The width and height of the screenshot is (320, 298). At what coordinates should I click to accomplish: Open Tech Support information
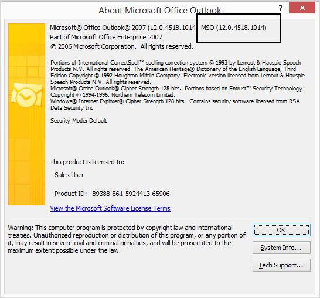pyautogui.click(x=281, y=265)
